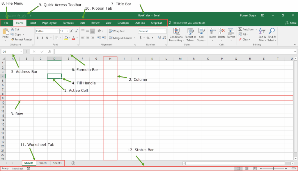Increase font size with large A icon

point(72,31)
